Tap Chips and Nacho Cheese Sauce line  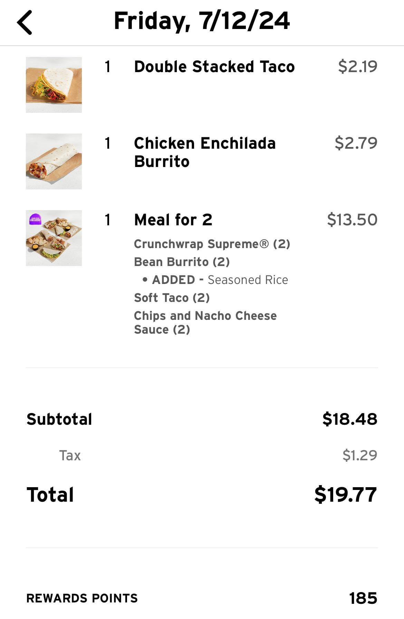coord(205,322)
